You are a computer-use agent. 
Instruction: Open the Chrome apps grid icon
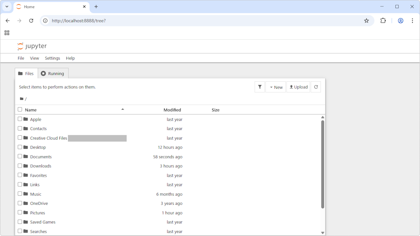[7, 33]
